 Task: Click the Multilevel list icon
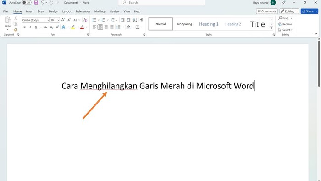113,20
